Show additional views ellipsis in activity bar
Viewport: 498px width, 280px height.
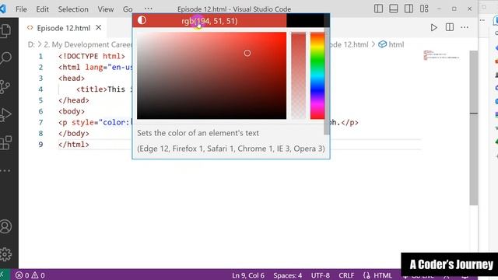point(5,171)
